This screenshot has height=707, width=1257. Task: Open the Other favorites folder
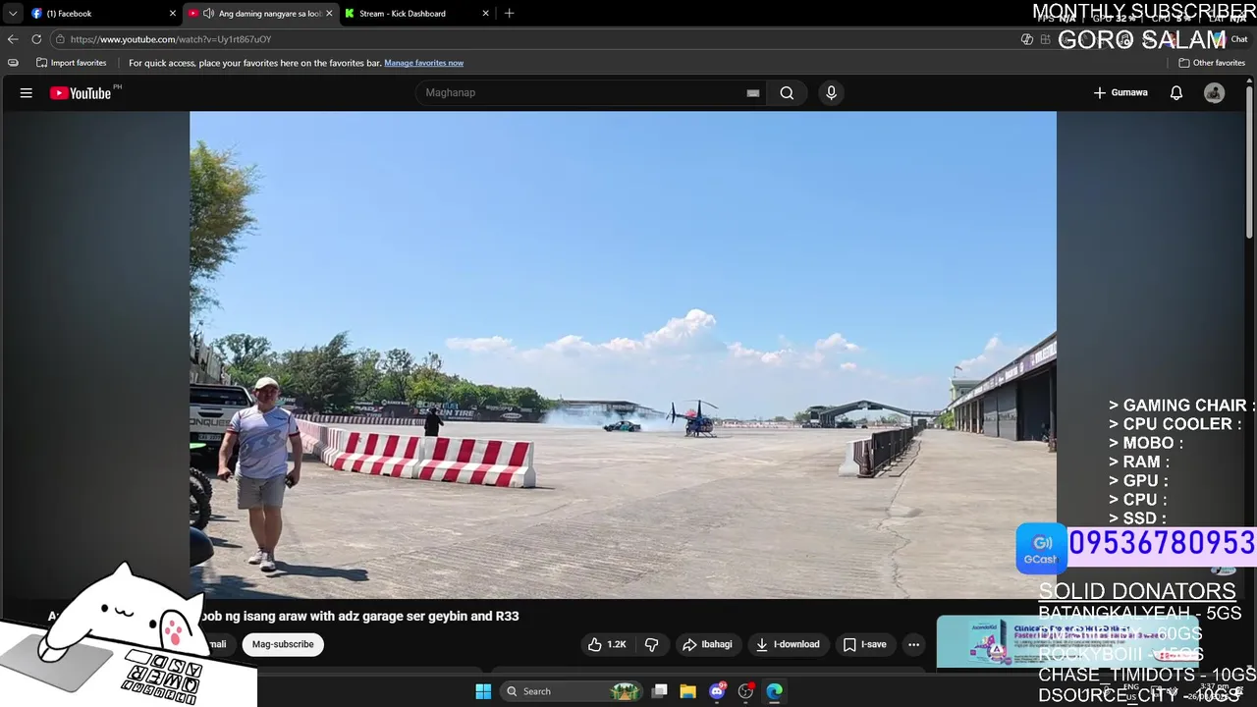1212,63
